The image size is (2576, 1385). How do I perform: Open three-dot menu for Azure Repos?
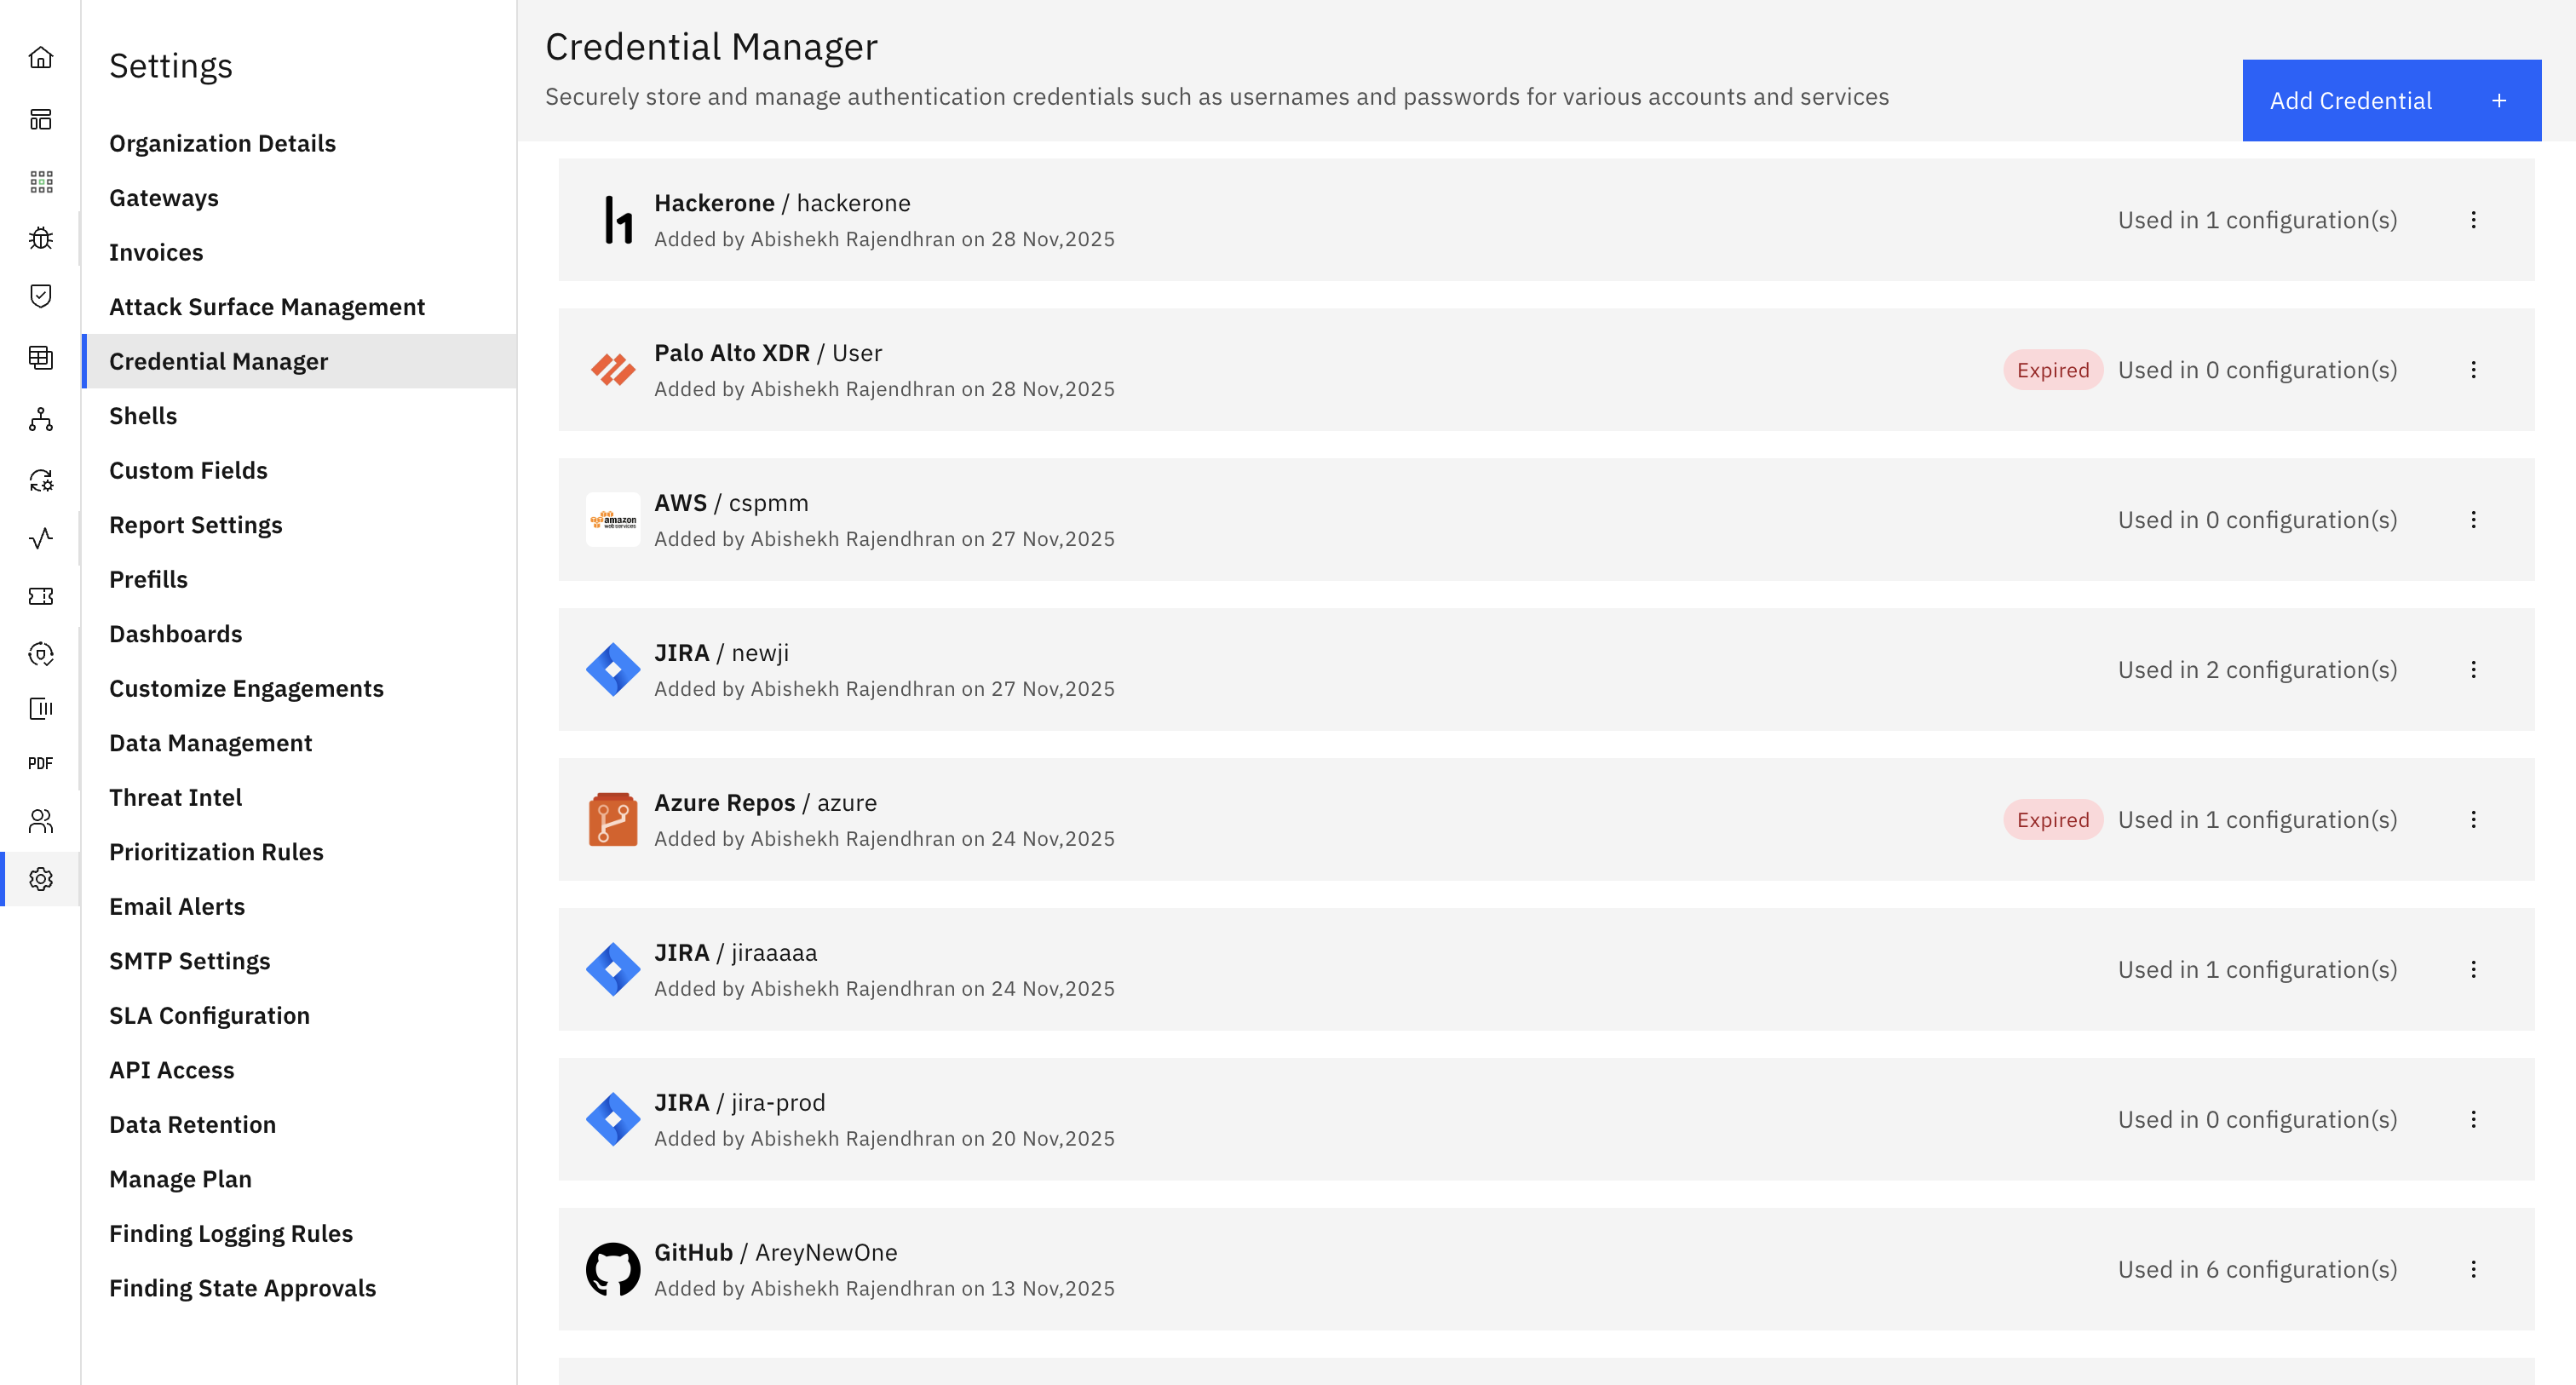[2473, 820]
